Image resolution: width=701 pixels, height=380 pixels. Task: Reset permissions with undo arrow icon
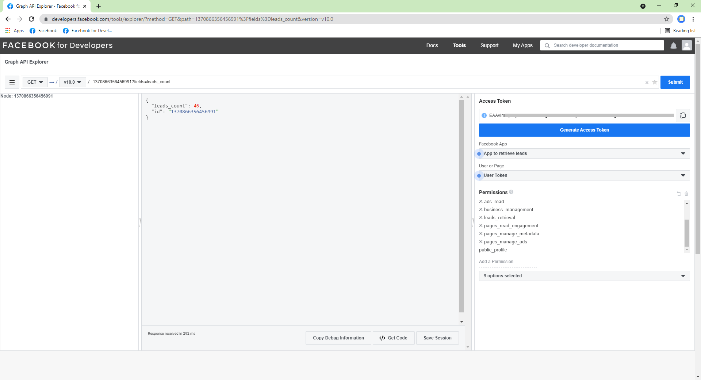coord(679,194)
